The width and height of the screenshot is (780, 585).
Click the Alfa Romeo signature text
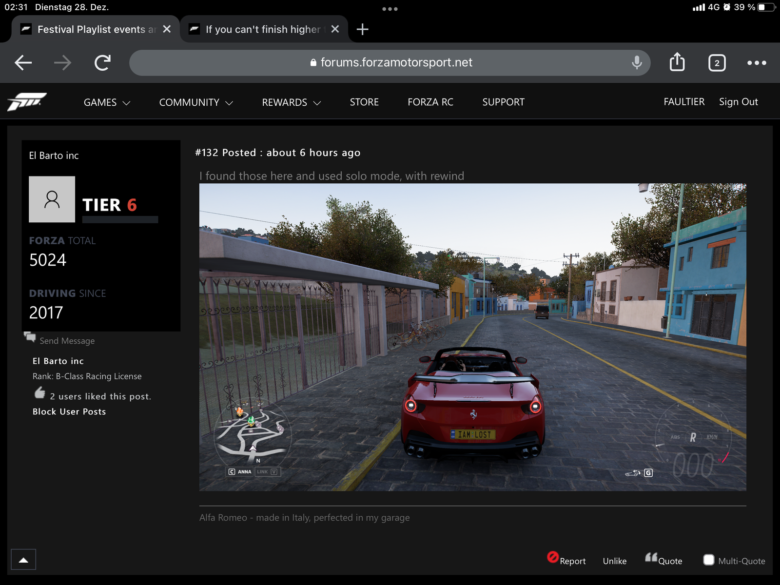pos(305,518)
